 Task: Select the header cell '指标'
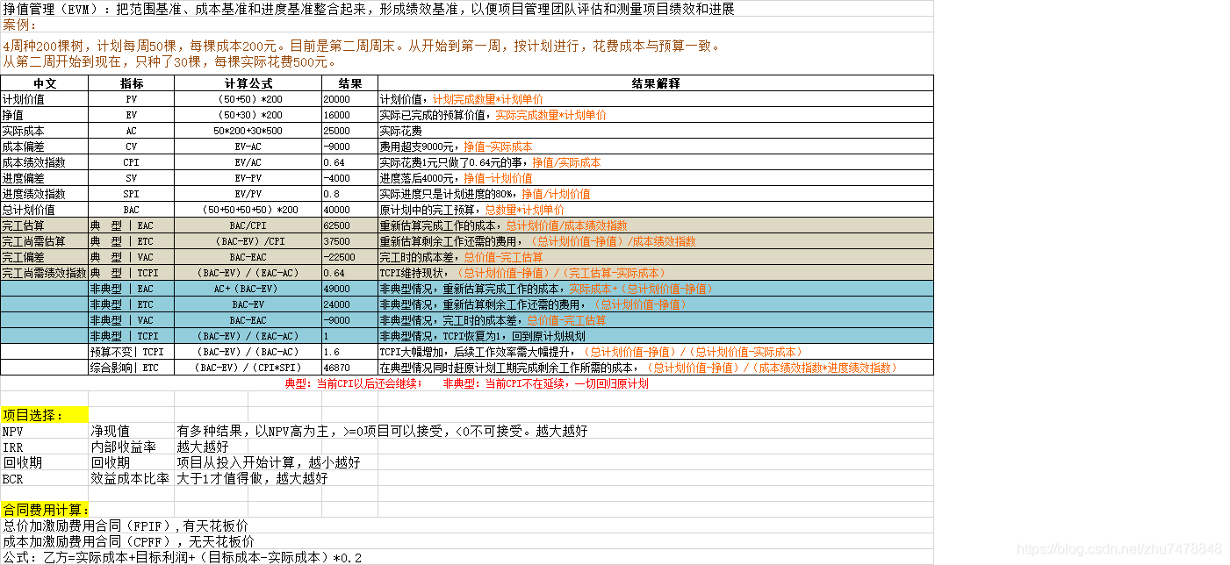pyautogui.click(x=132, y=83)
